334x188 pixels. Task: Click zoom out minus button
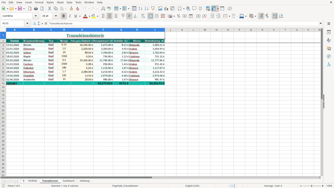pos(301,186)
